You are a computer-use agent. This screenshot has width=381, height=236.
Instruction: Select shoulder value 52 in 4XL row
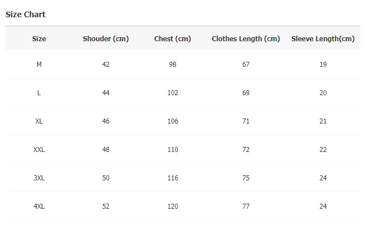point(106,206)
